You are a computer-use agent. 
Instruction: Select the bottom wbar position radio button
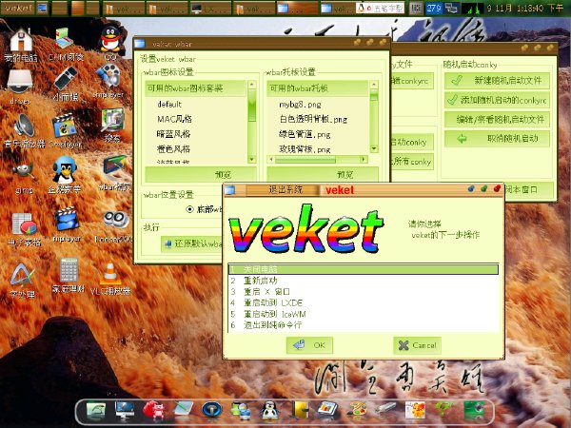(x=189, y=209)
